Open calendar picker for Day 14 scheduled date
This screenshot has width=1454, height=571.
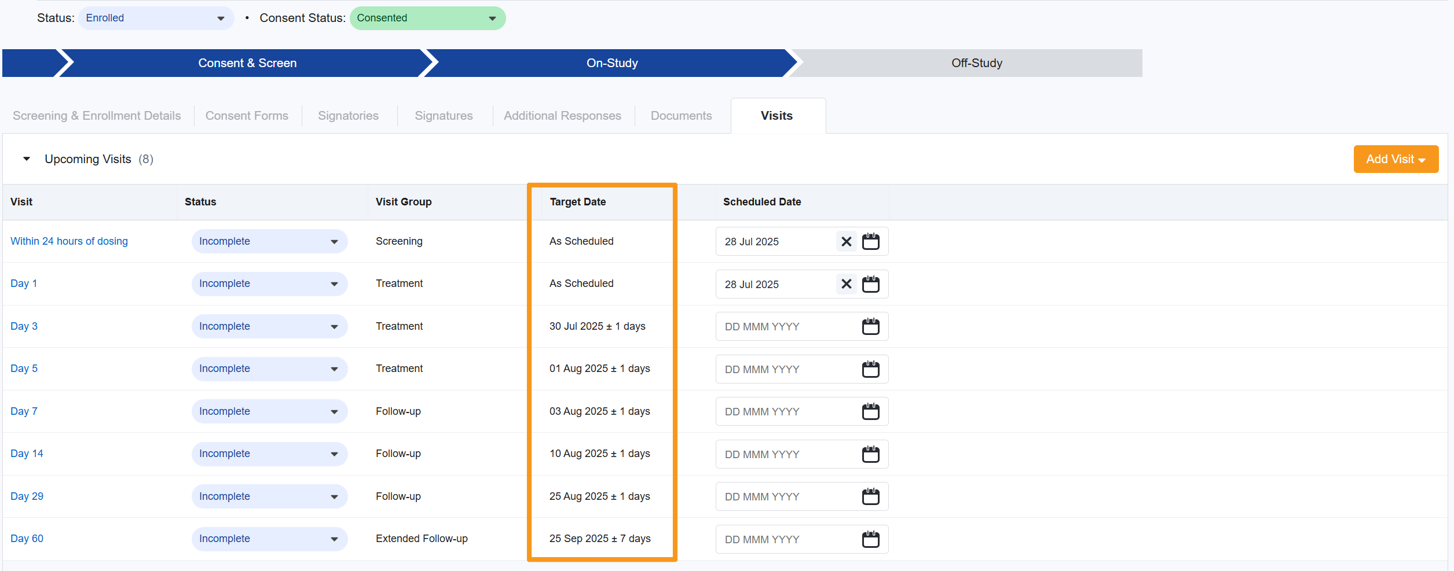871,454
